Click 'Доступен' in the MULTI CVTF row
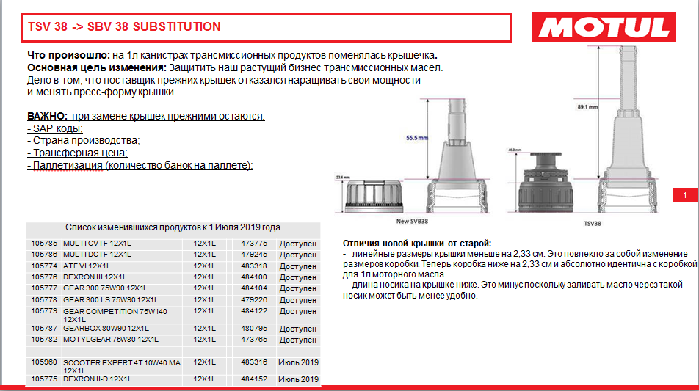 pyautogui.click(x=298, y=244)
